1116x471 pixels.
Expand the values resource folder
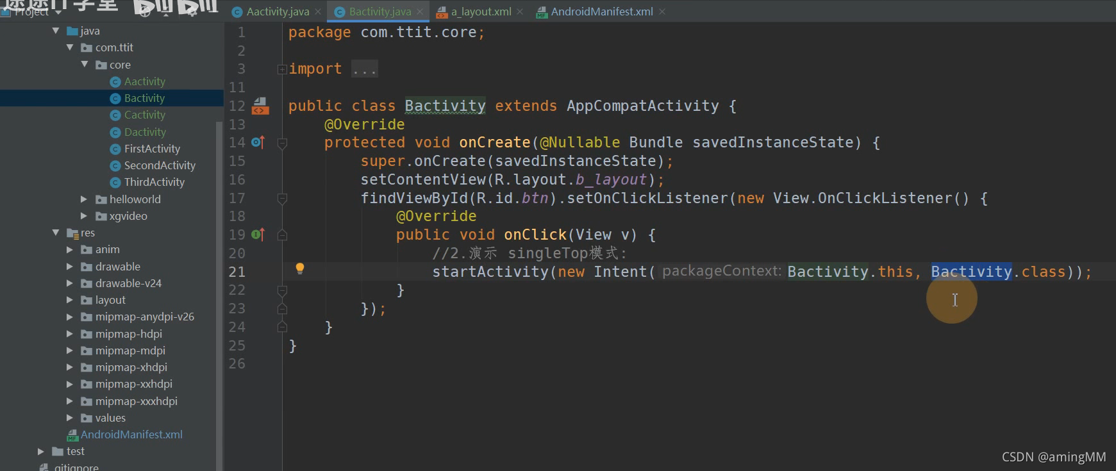(x=70, y=418)
